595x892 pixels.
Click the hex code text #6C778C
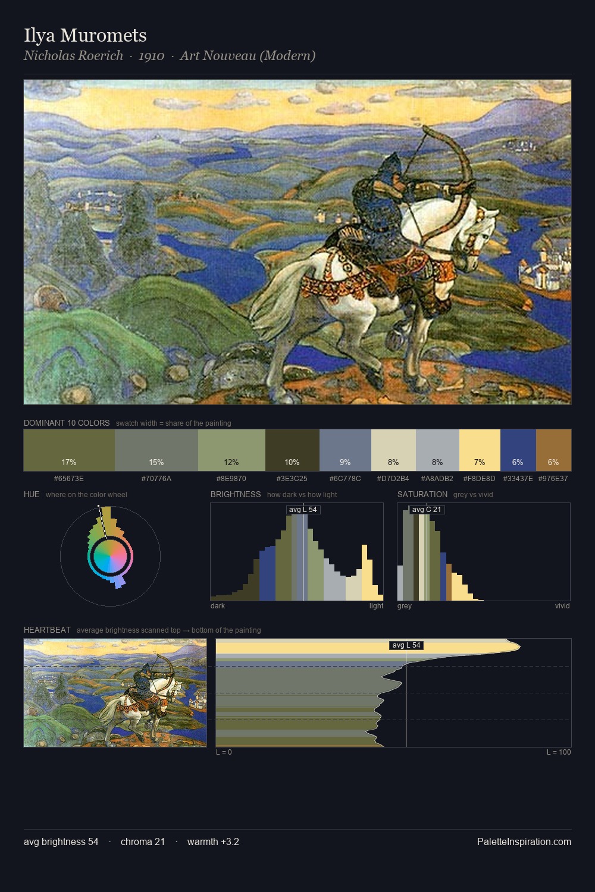point(345,479)
